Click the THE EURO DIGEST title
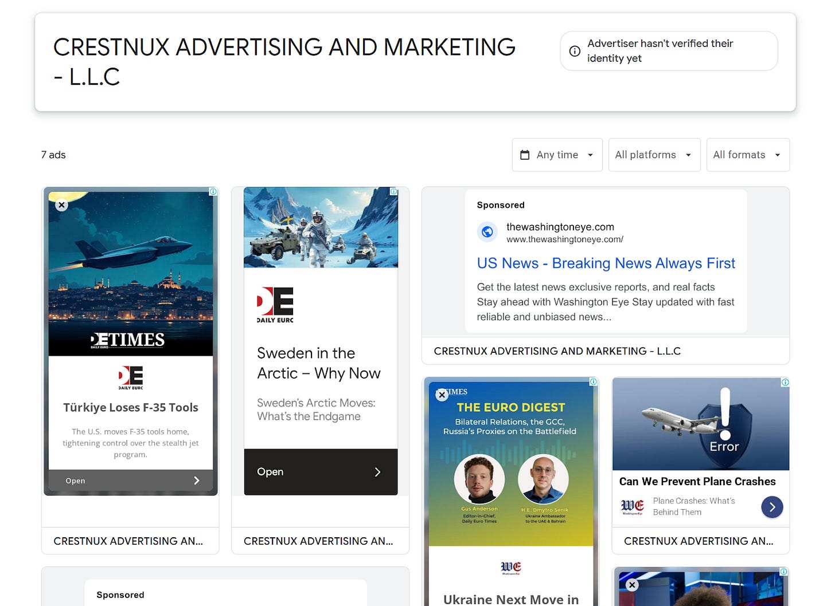 (511, 407)
